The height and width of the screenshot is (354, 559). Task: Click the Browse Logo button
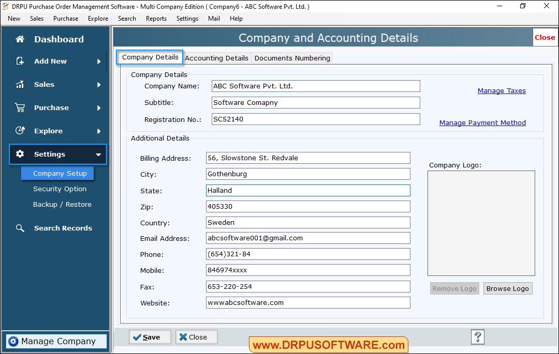pos(508,288)
